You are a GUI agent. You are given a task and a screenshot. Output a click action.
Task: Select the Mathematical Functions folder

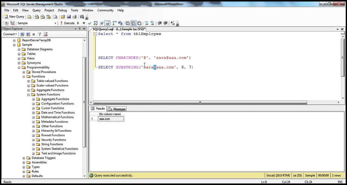[x=57, y=117]
